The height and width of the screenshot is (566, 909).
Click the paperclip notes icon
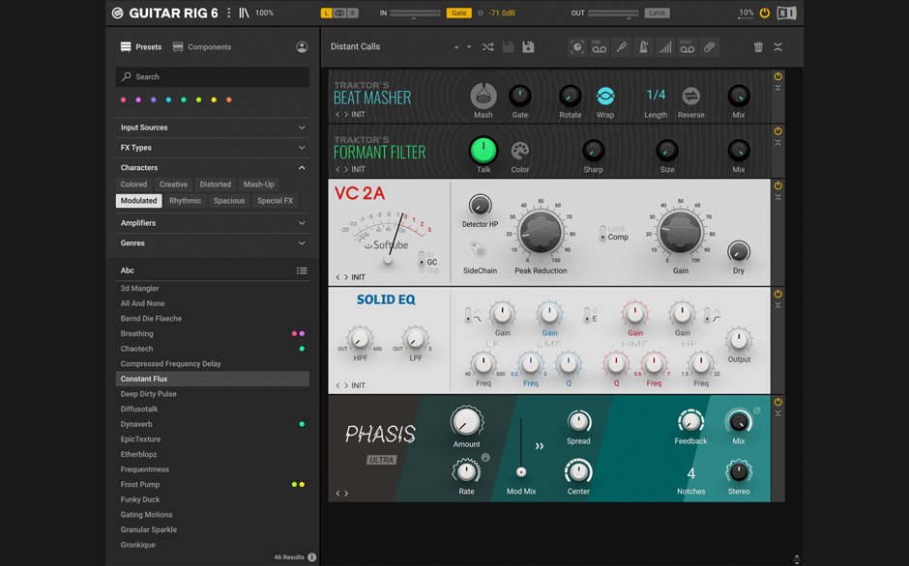click(x=709, y=47)
